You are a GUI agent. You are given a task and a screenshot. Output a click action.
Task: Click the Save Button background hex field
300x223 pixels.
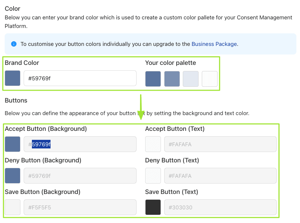80,207
